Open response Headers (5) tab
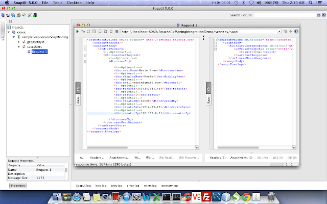 (x=218, y=158)
